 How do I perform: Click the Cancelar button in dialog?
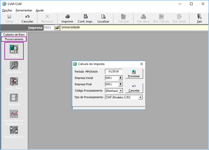coord(134,88)
